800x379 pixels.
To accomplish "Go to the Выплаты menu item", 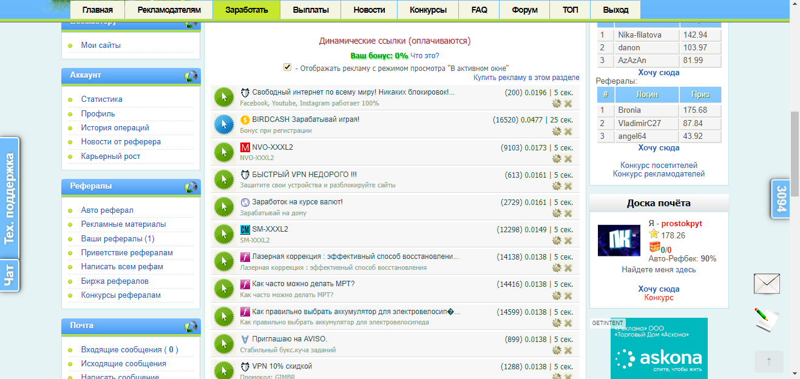I will 311,10.
